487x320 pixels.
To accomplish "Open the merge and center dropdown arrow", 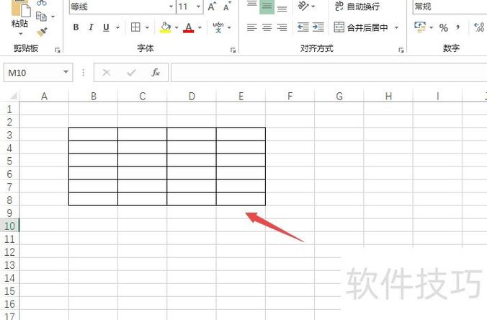I will coord(397,27).
